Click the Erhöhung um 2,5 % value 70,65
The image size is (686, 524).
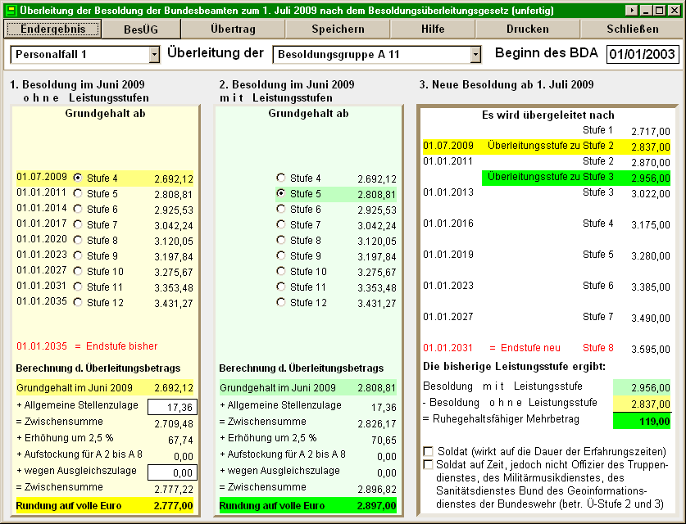[384, 440]
